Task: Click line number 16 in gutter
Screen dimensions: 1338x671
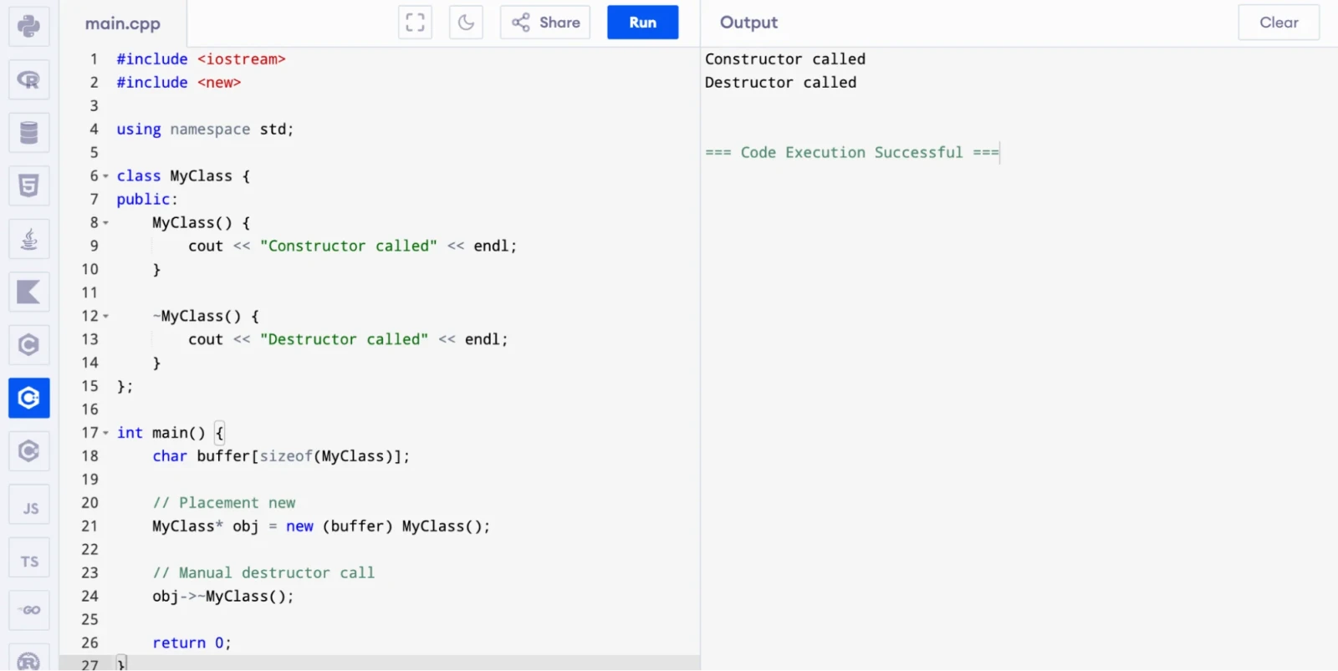Action: coord(89,409)
